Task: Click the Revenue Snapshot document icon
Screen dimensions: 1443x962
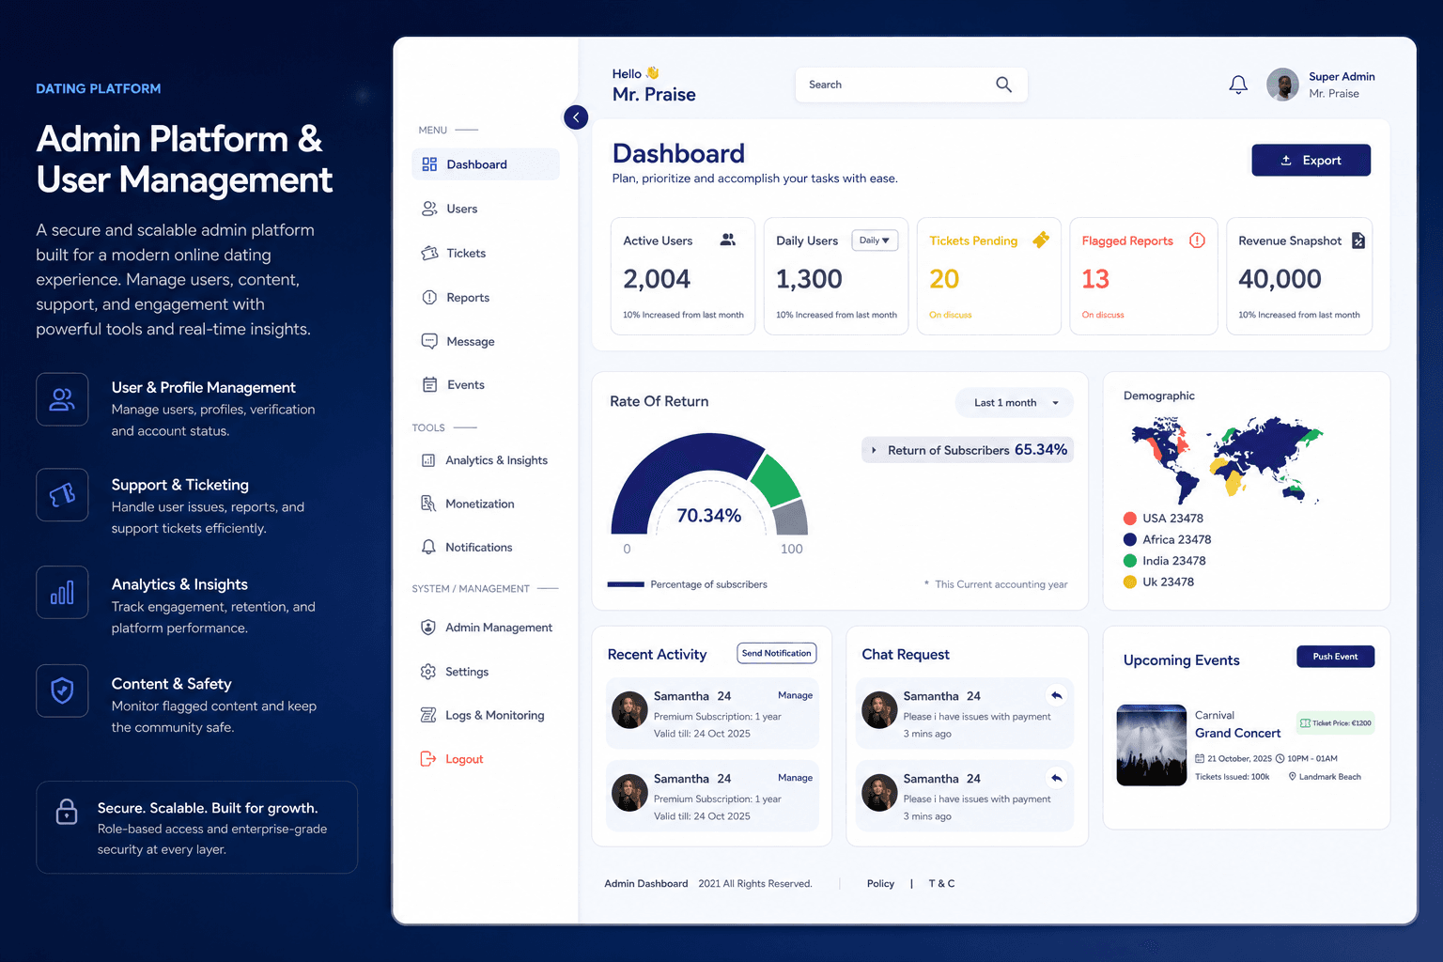Action: [1358, 240]
